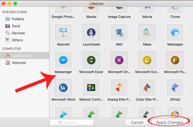Click the Cancel button
The height and width of the screenshot is (127, 193).
(137, 122)
